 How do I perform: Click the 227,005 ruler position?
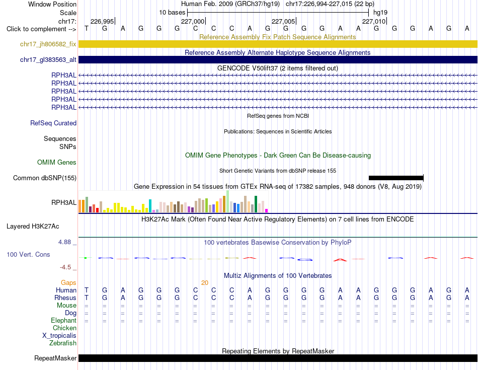[x=283, y=21]
